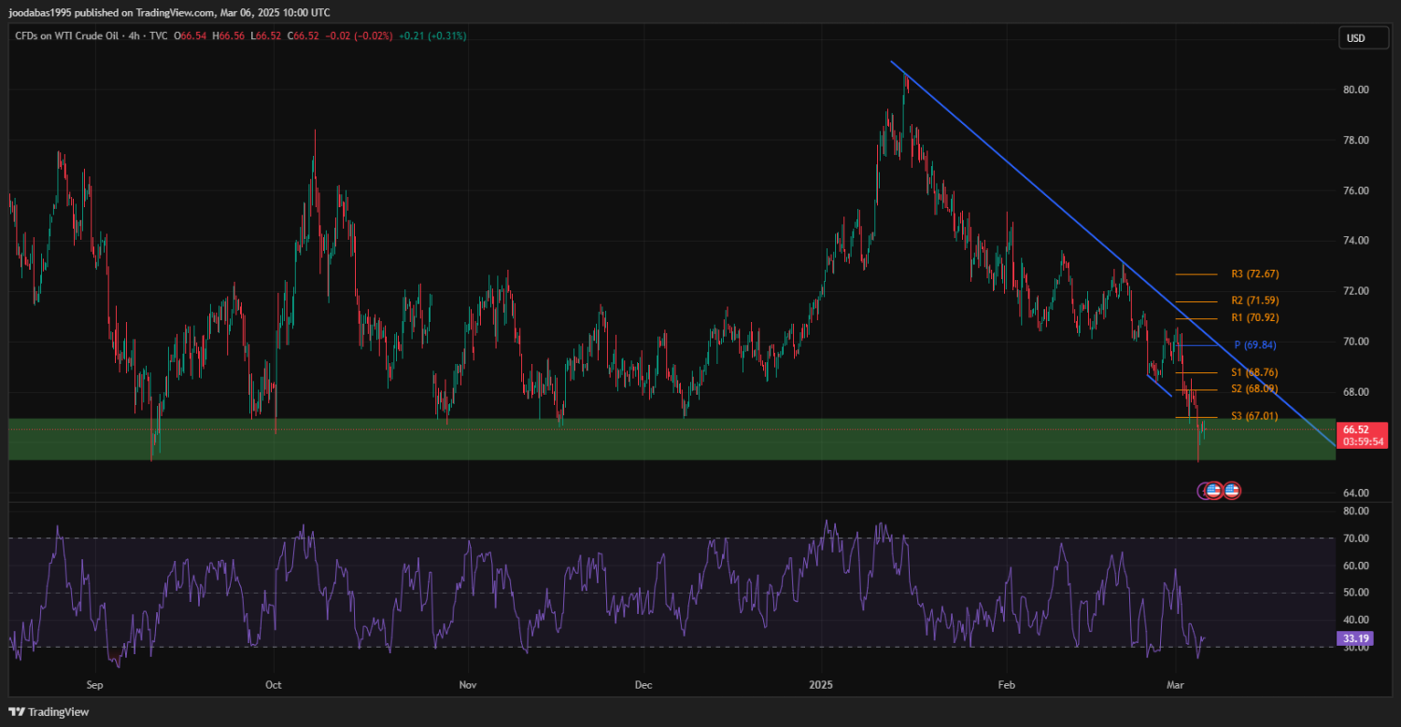Click the Mar label on the time axis
This screenshot has width=1401, height=727.
(1176, 685)
